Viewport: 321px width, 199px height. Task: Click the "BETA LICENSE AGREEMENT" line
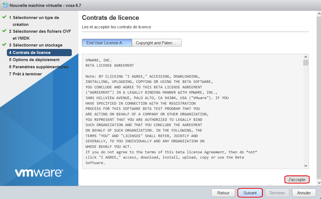(110, 66)
